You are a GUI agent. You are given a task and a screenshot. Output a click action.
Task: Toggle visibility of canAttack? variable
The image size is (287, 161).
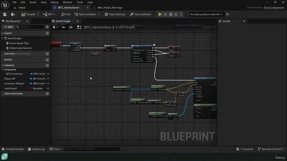point(48,89)
